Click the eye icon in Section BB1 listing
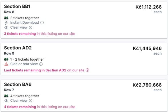Image resolution: width=168 pixels, height=112 pixels. click(6, 27)
